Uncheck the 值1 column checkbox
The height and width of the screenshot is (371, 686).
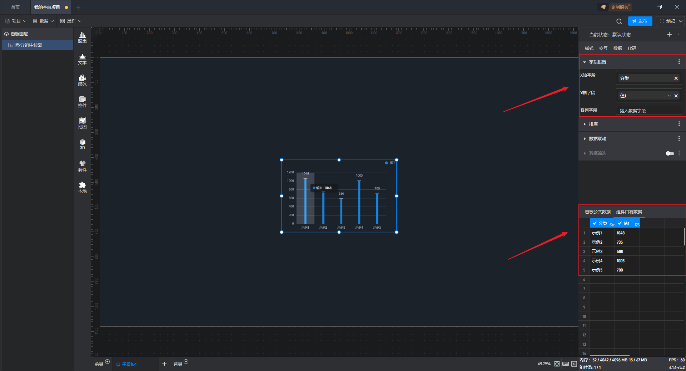pyautogui.click(x=620, y=223)
